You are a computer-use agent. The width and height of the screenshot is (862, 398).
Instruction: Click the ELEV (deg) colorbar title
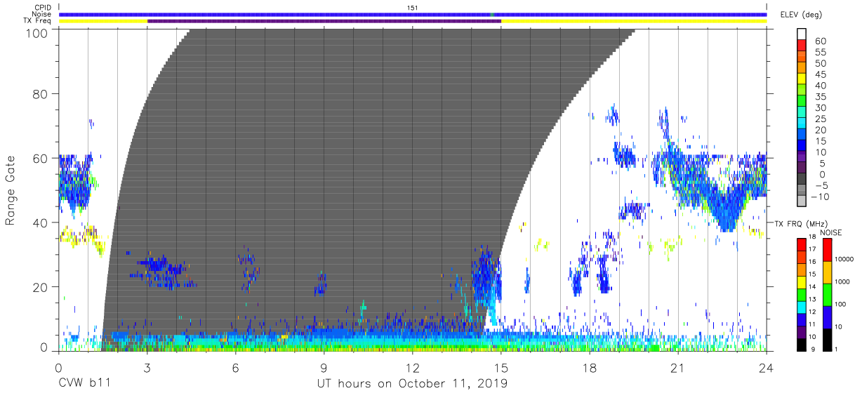801,15
